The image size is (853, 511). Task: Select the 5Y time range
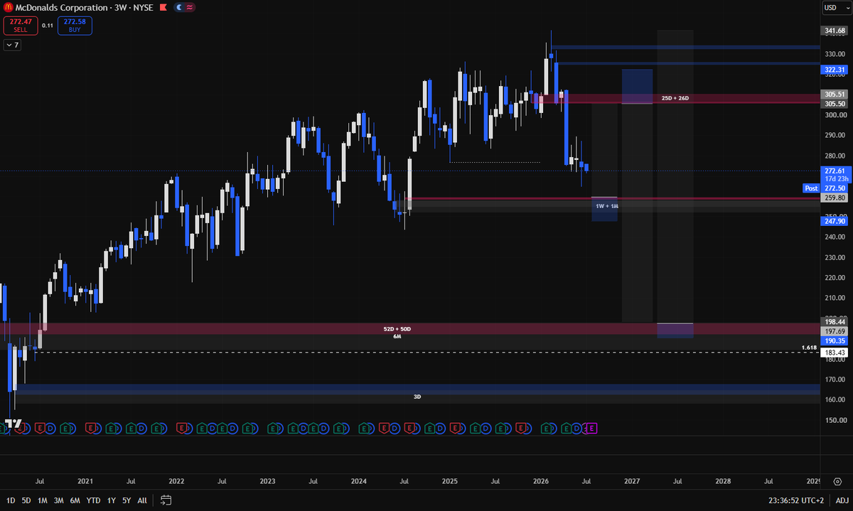(126, 500)
